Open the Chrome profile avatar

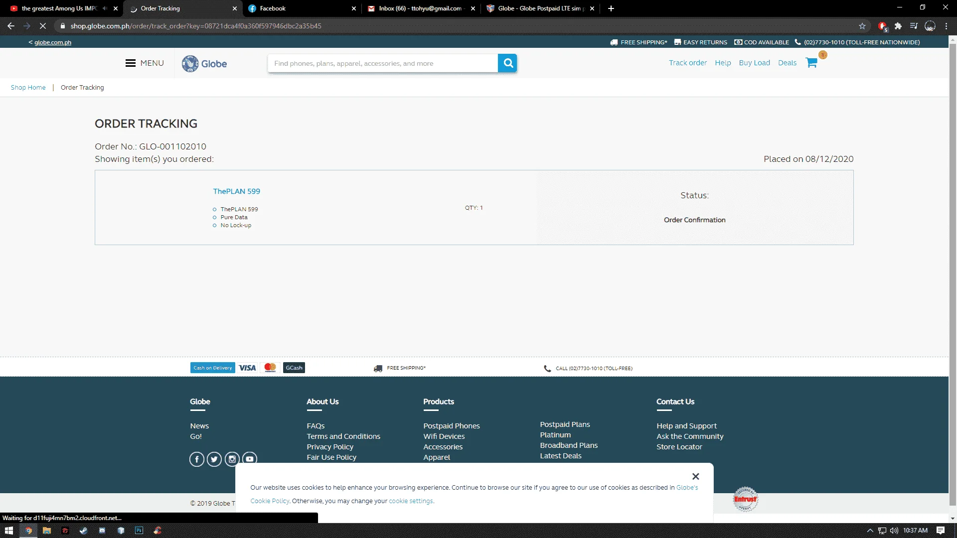pyautogui.click(x=930, y=26)
